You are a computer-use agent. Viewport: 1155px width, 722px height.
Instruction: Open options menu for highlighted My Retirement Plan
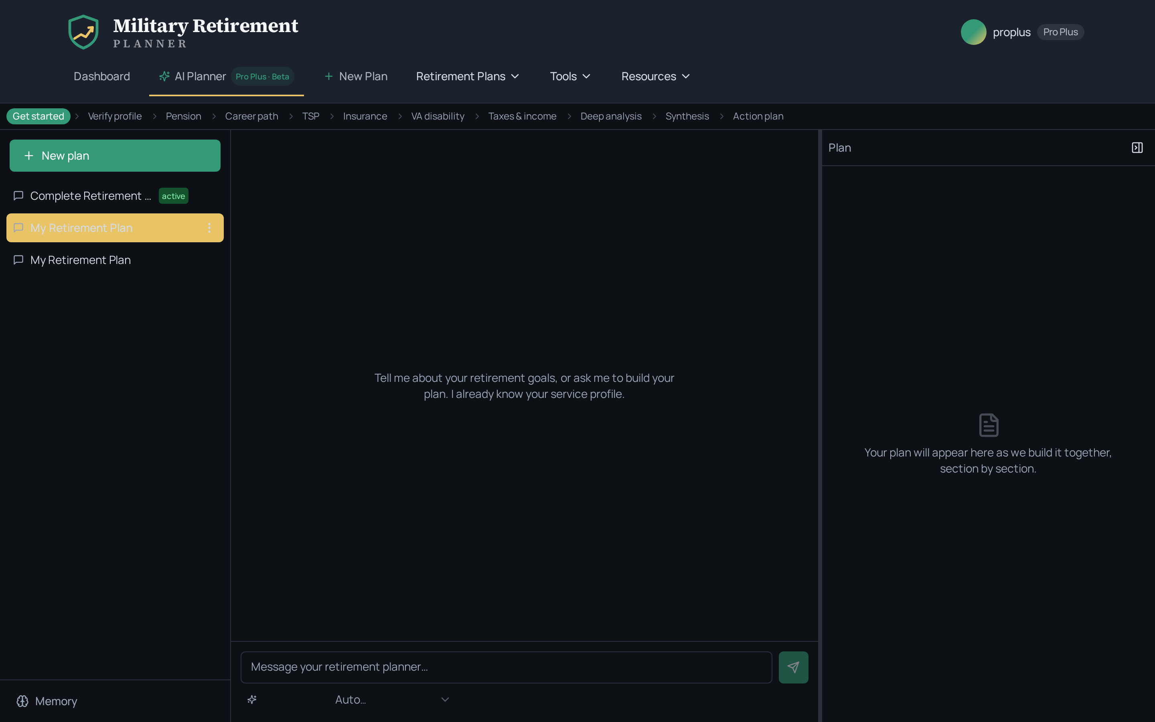coord(209,228)
